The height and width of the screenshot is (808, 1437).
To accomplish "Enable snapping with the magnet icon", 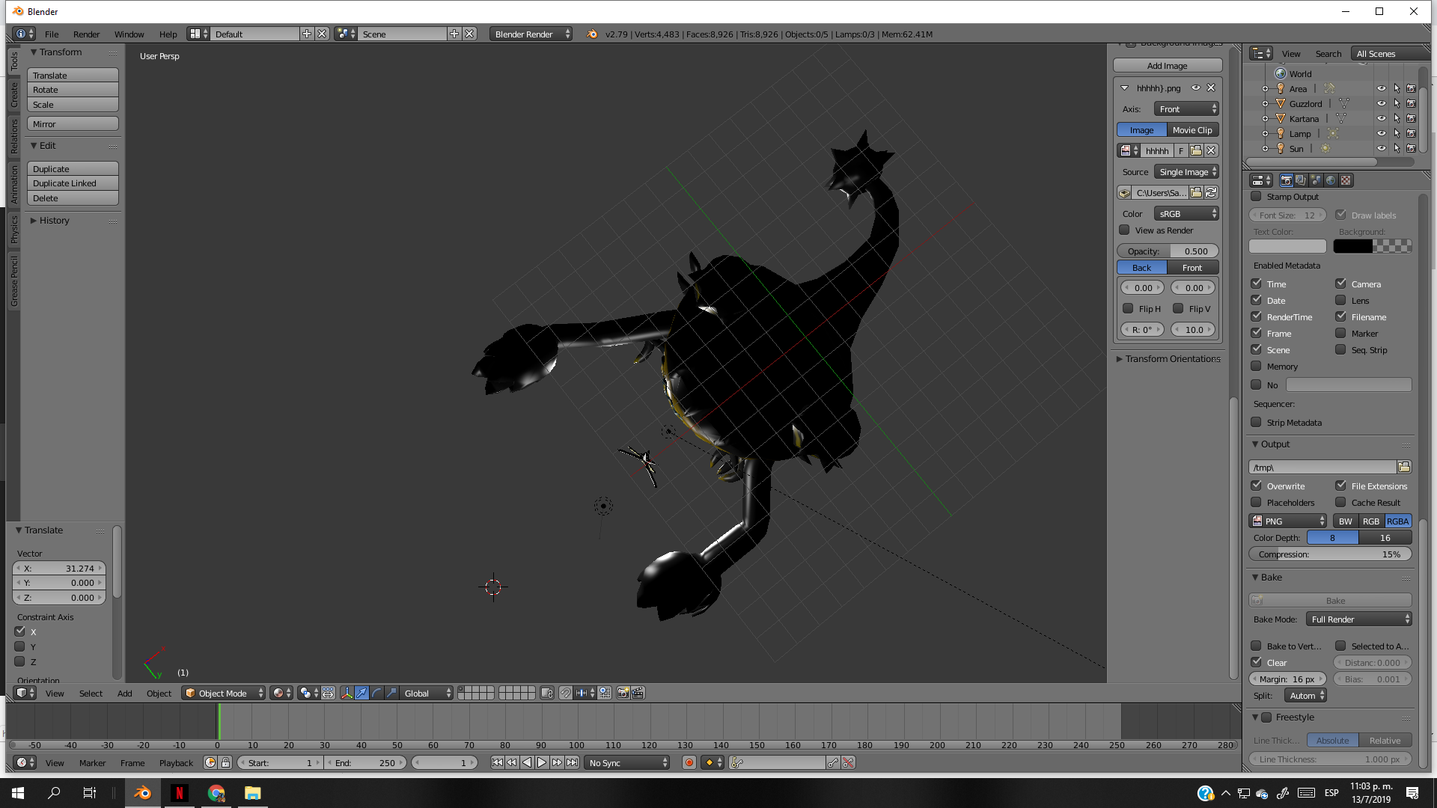I will pyautogui.click(x=565, y=693).
